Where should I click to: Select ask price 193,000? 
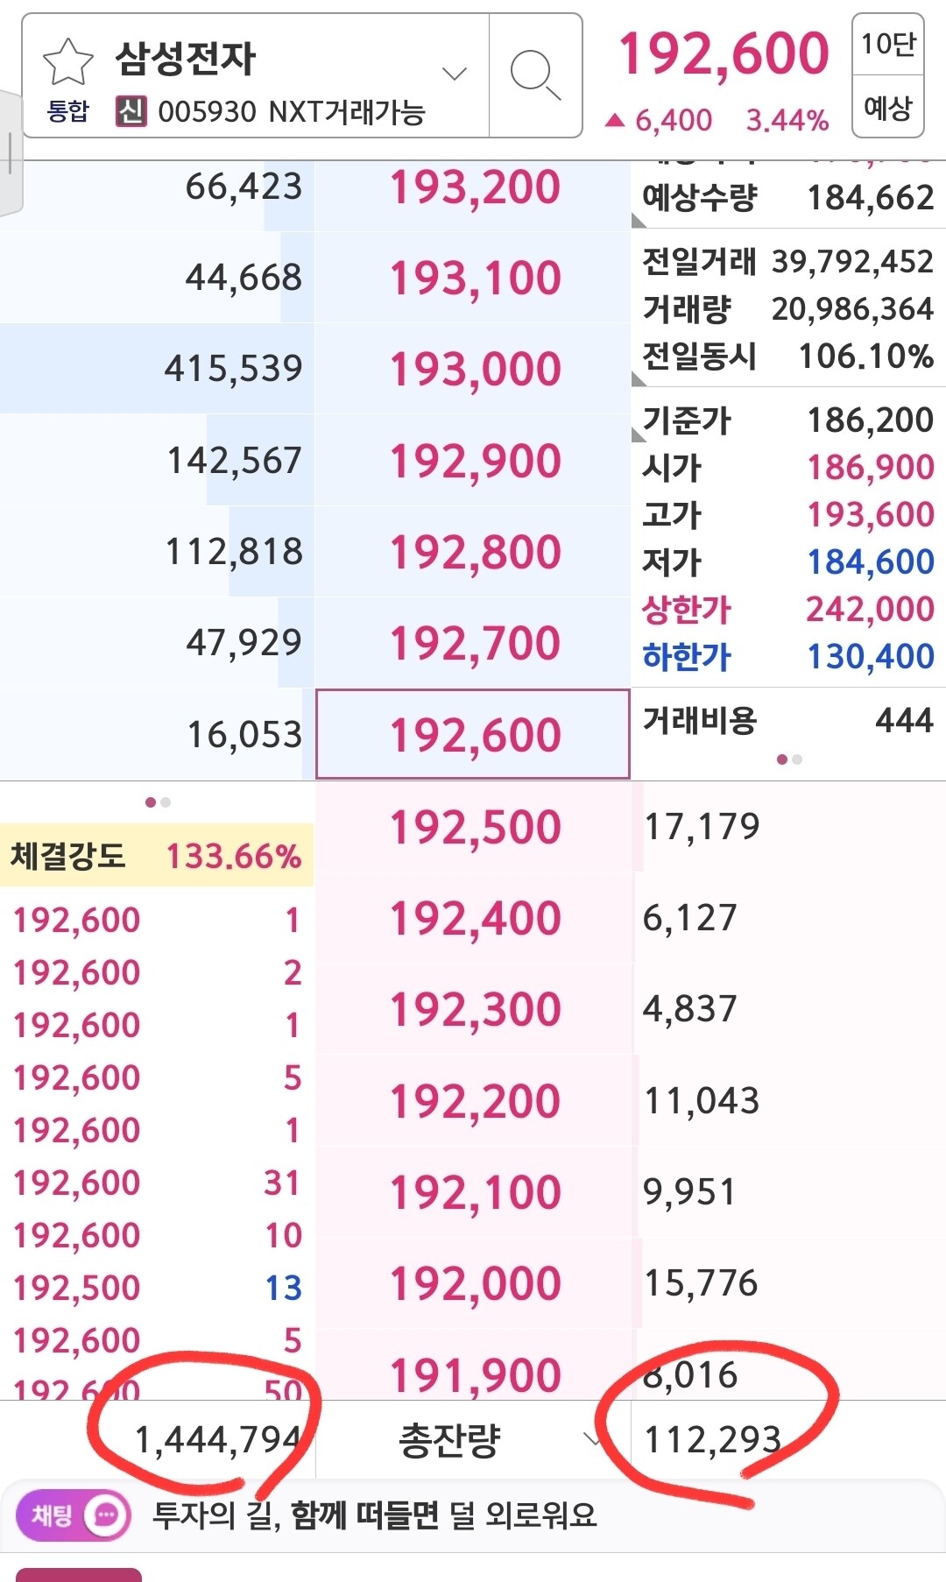click(x=475, y=369)
